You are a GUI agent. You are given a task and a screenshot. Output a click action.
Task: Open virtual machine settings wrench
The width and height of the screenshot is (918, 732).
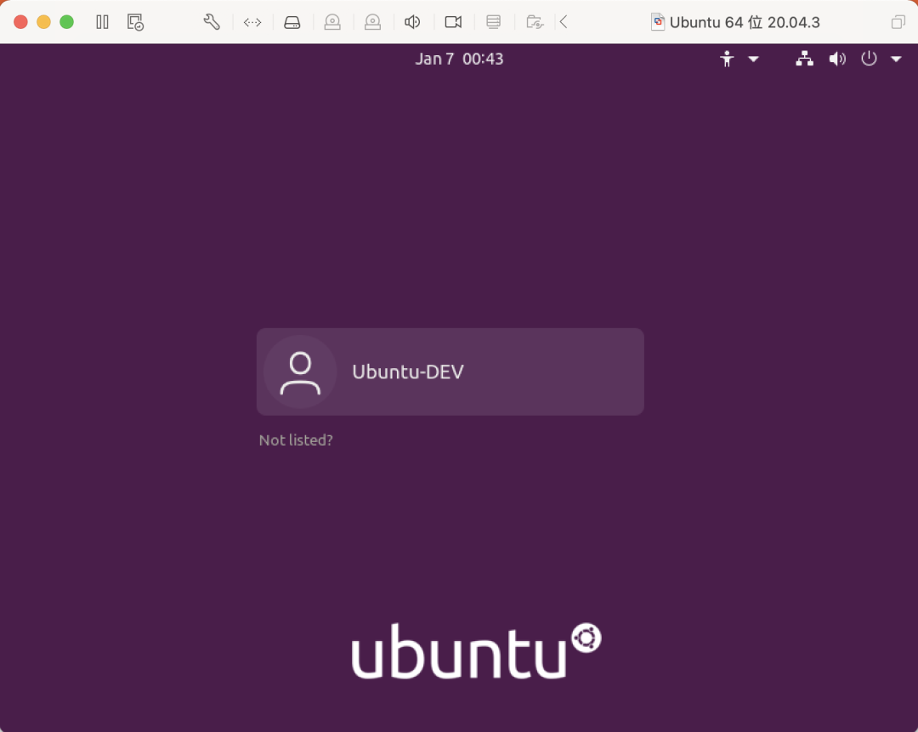pos(212,22)
